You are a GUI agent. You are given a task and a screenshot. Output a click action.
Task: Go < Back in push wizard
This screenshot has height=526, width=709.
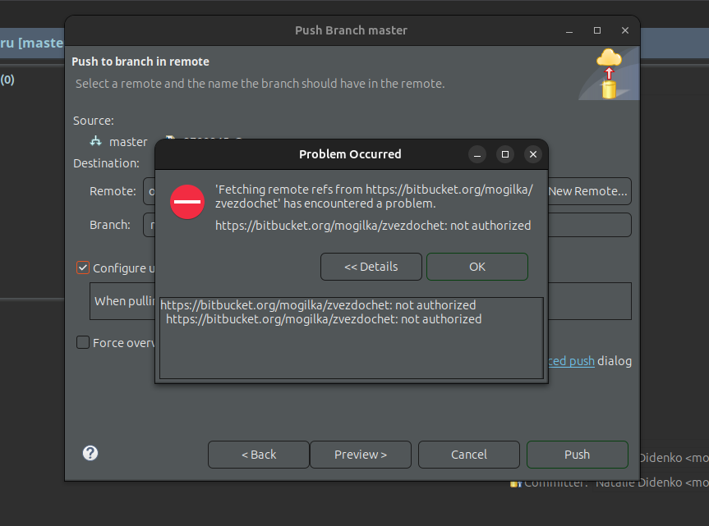(259, 455)
